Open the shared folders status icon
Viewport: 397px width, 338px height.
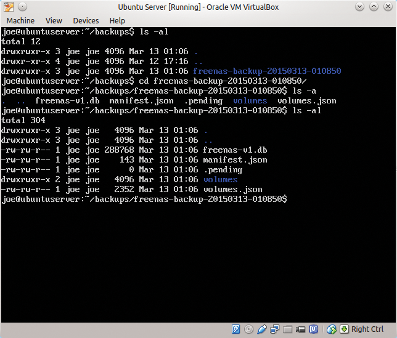pos(287,329)
